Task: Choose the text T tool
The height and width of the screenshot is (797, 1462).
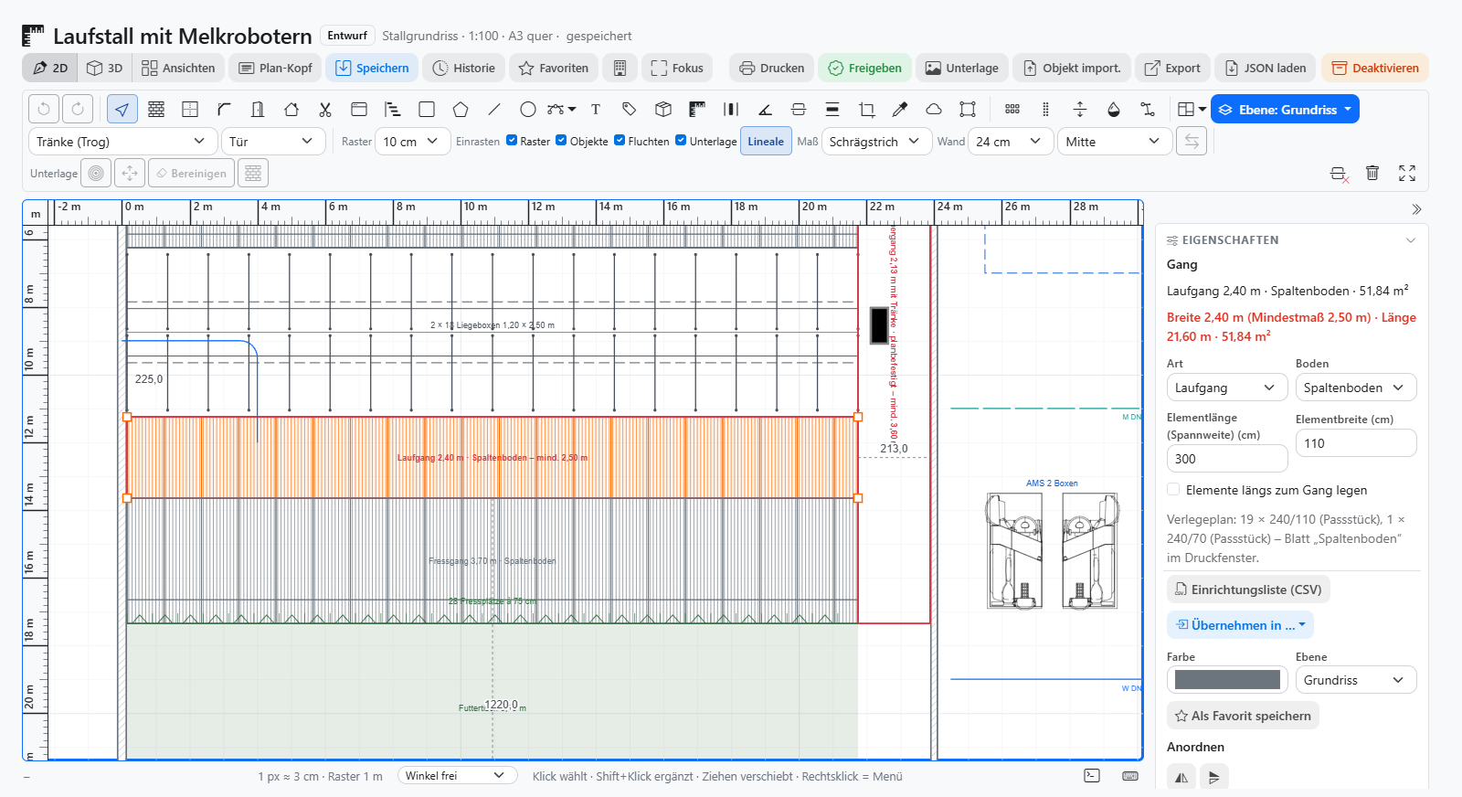Action: 596,110
